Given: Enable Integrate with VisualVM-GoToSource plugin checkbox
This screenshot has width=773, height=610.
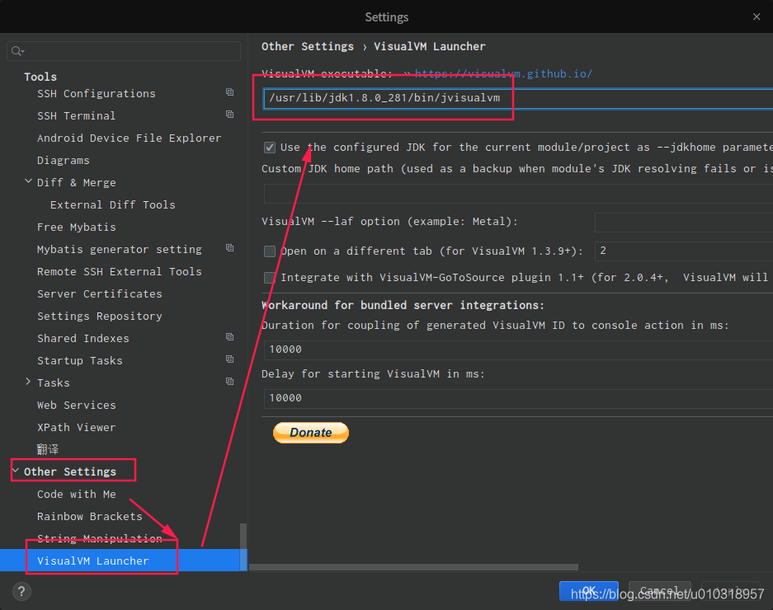Looking at the screenshot, I should point(270,278).
